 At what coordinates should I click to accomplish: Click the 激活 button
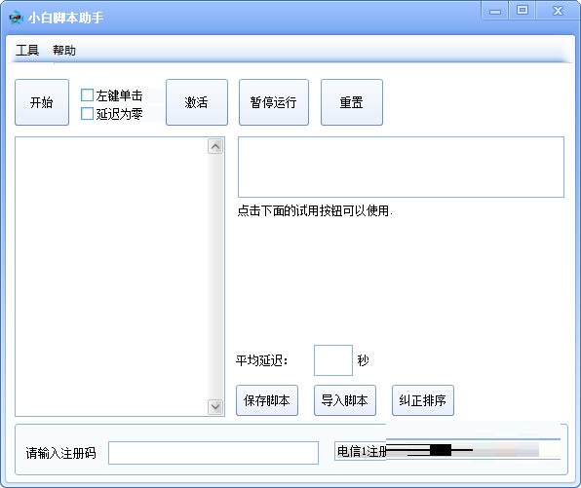[197, 102]
